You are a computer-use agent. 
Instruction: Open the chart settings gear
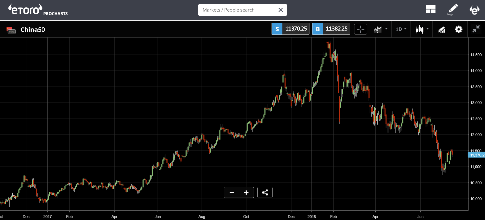[x=458, y=29]
